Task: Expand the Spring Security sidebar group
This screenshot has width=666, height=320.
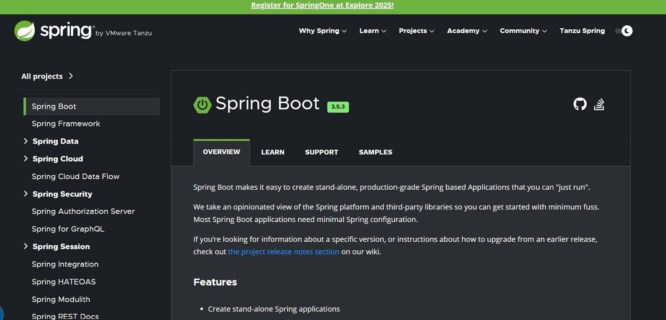Action: click(26, 194)
